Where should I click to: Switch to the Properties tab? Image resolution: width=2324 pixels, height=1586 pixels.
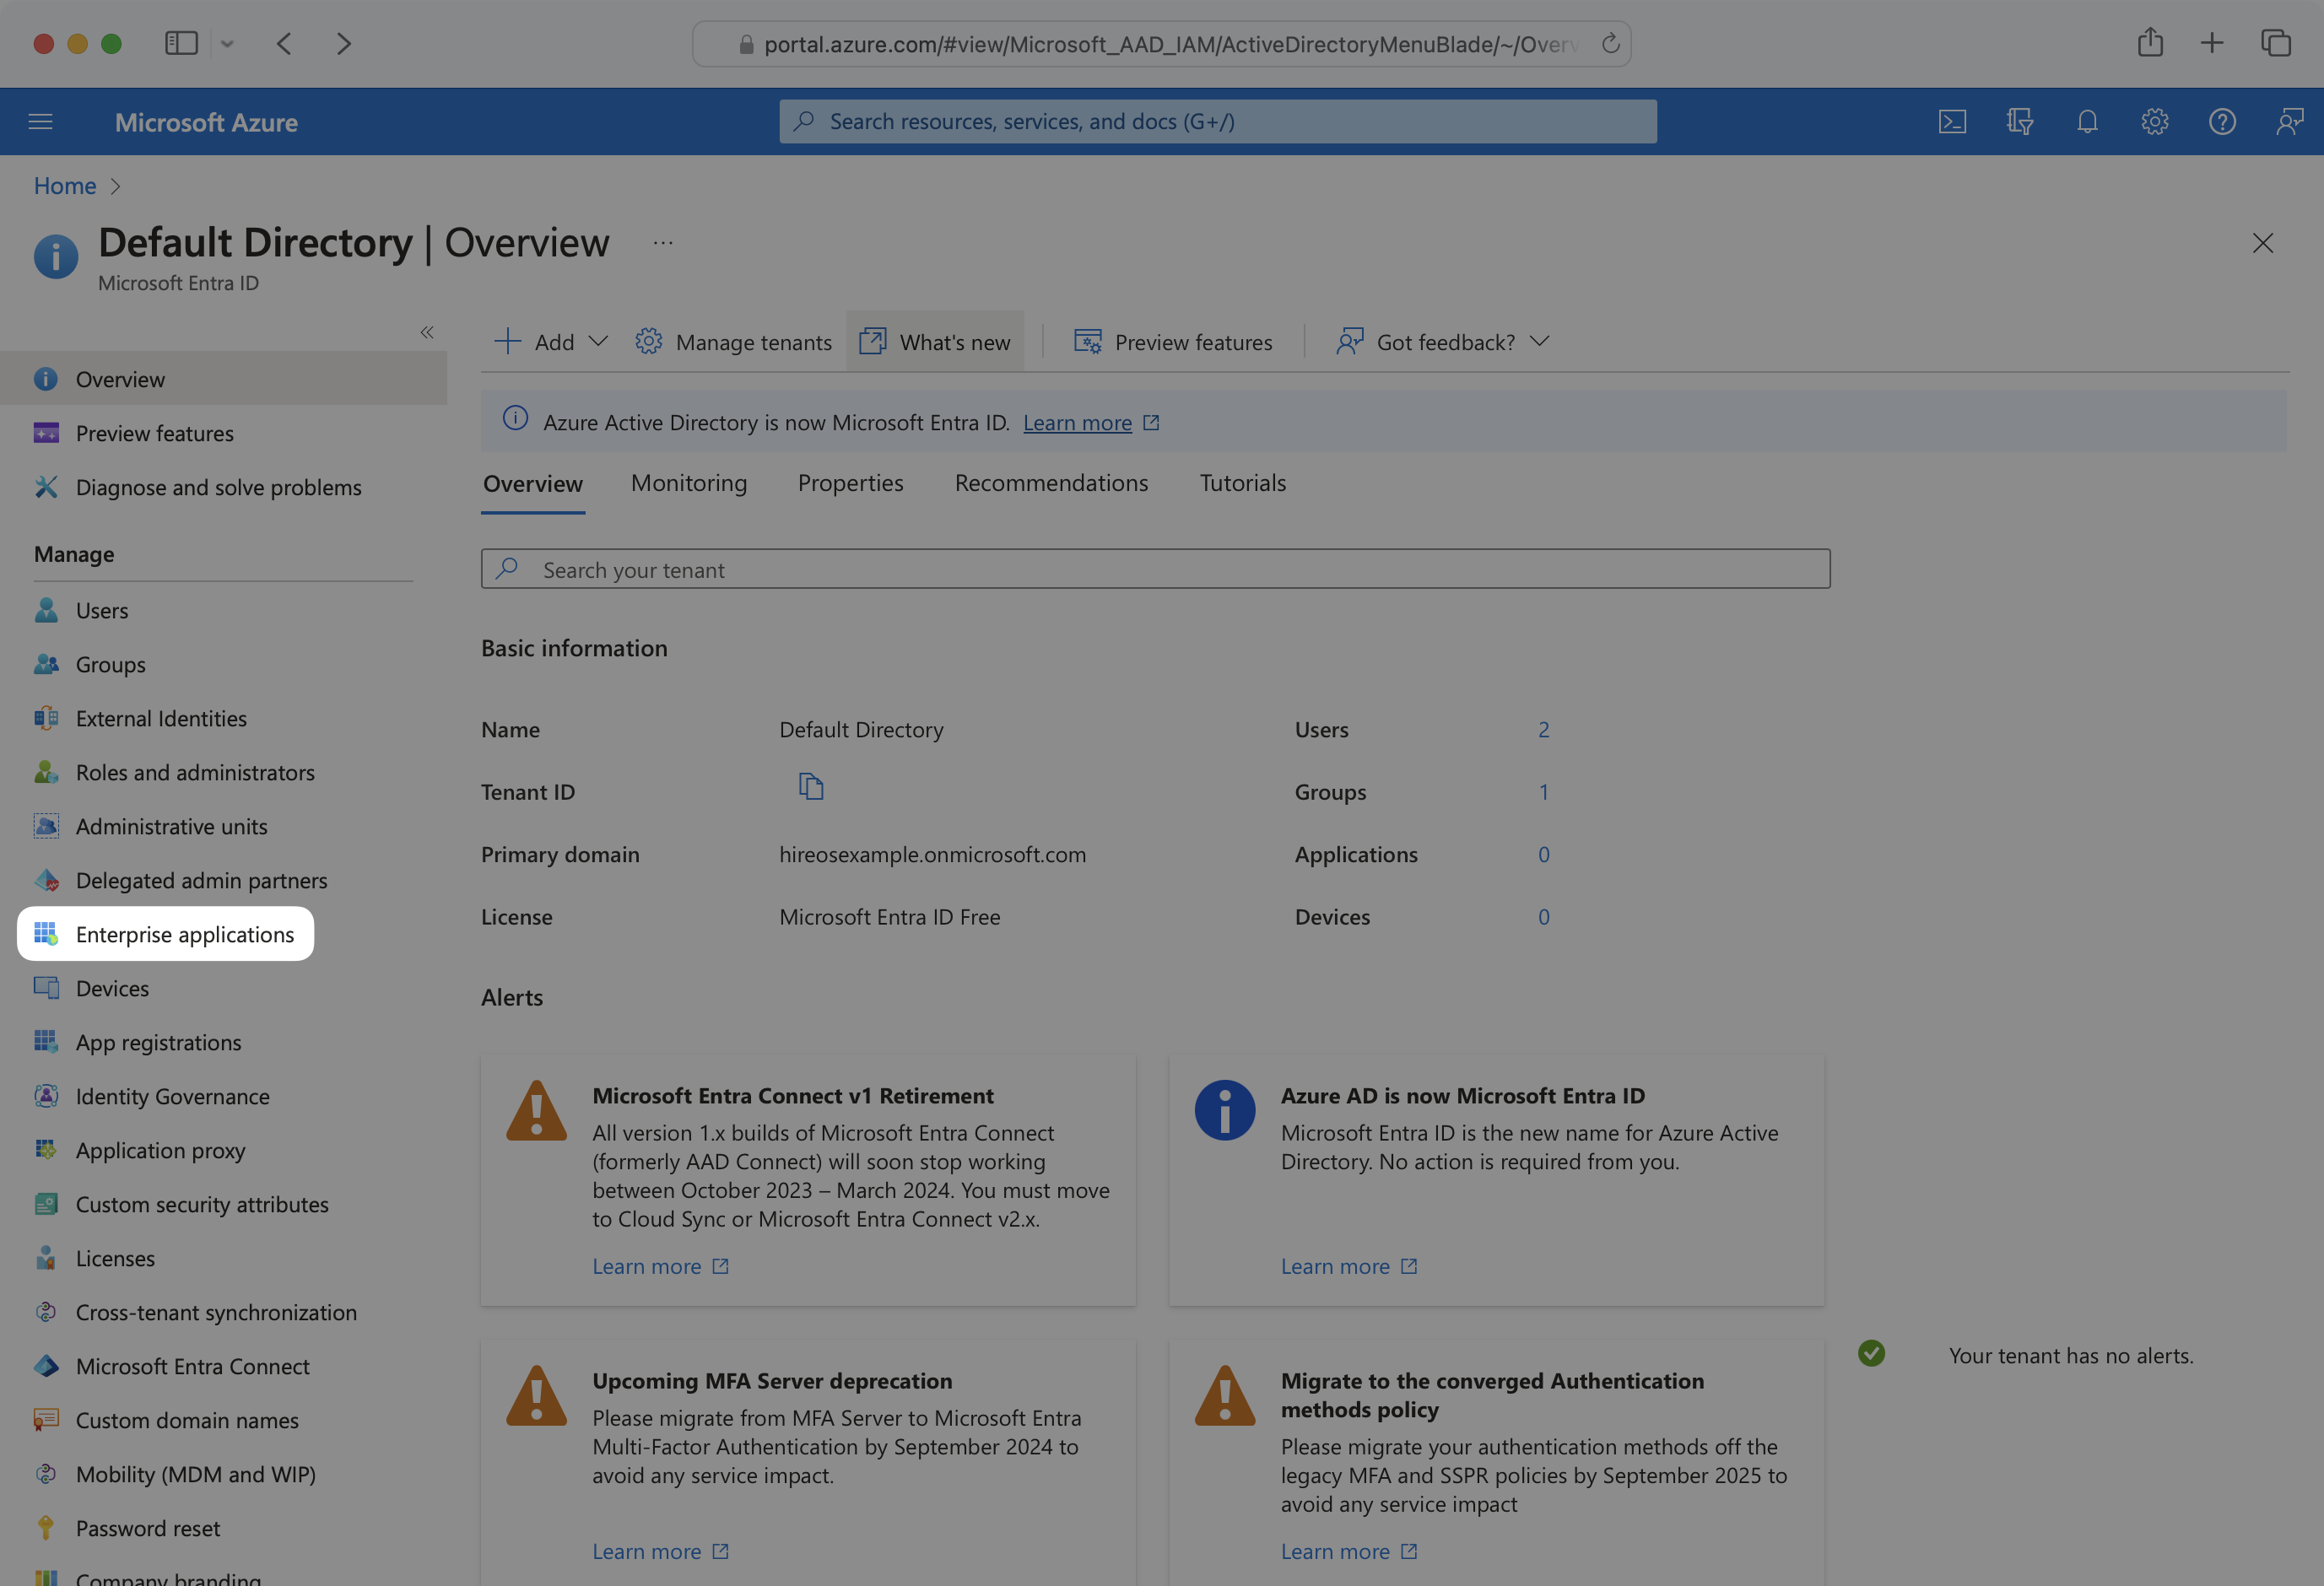click(x=850, y=483)
